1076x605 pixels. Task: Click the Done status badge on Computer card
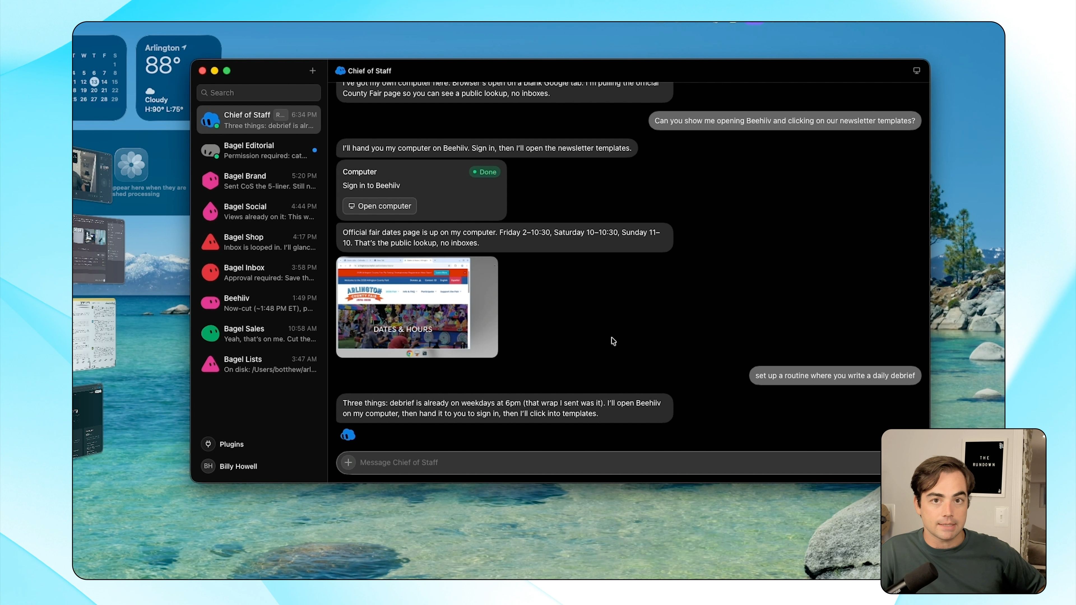484,172
